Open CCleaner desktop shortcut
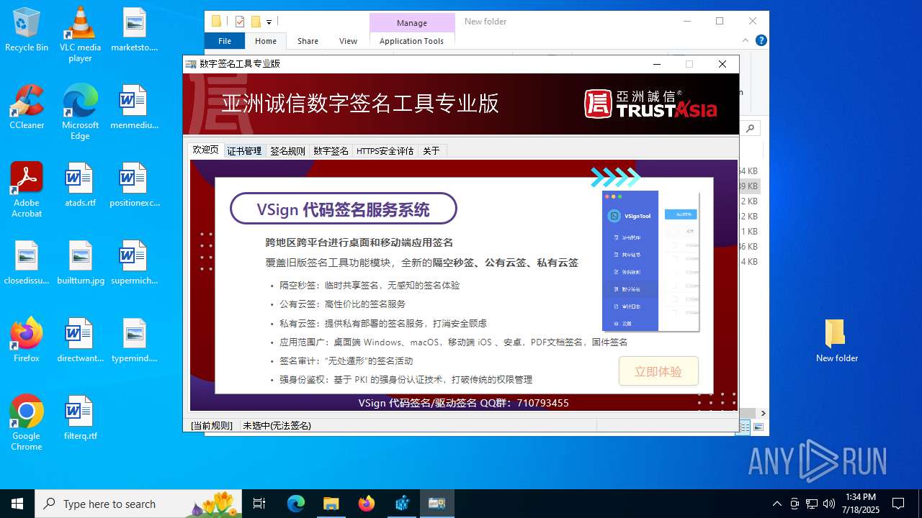The image size is (922, 518). [x=27, y=107]
